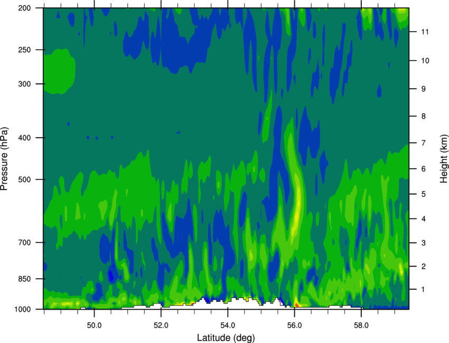Image resolution: width=449 pixels, height=343 pixels.
Task: Select the 1000 pressure tick label
Action: click(22, 309)
